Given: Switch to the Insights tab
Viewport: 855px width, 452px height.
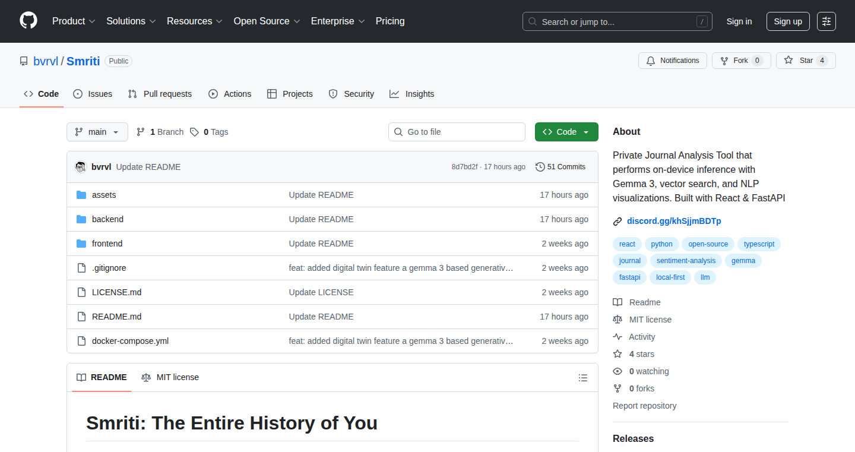Looking at the screenshot, I should (x=412, y=94).
